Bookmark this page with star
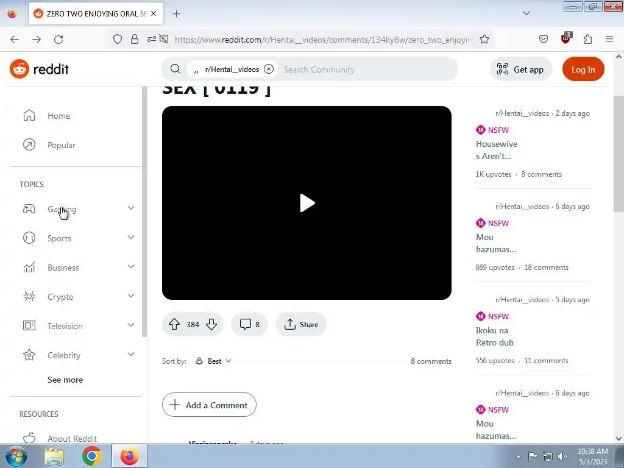Screen dimensions: 624x468 pyautogui.click(x=484, y=39)
